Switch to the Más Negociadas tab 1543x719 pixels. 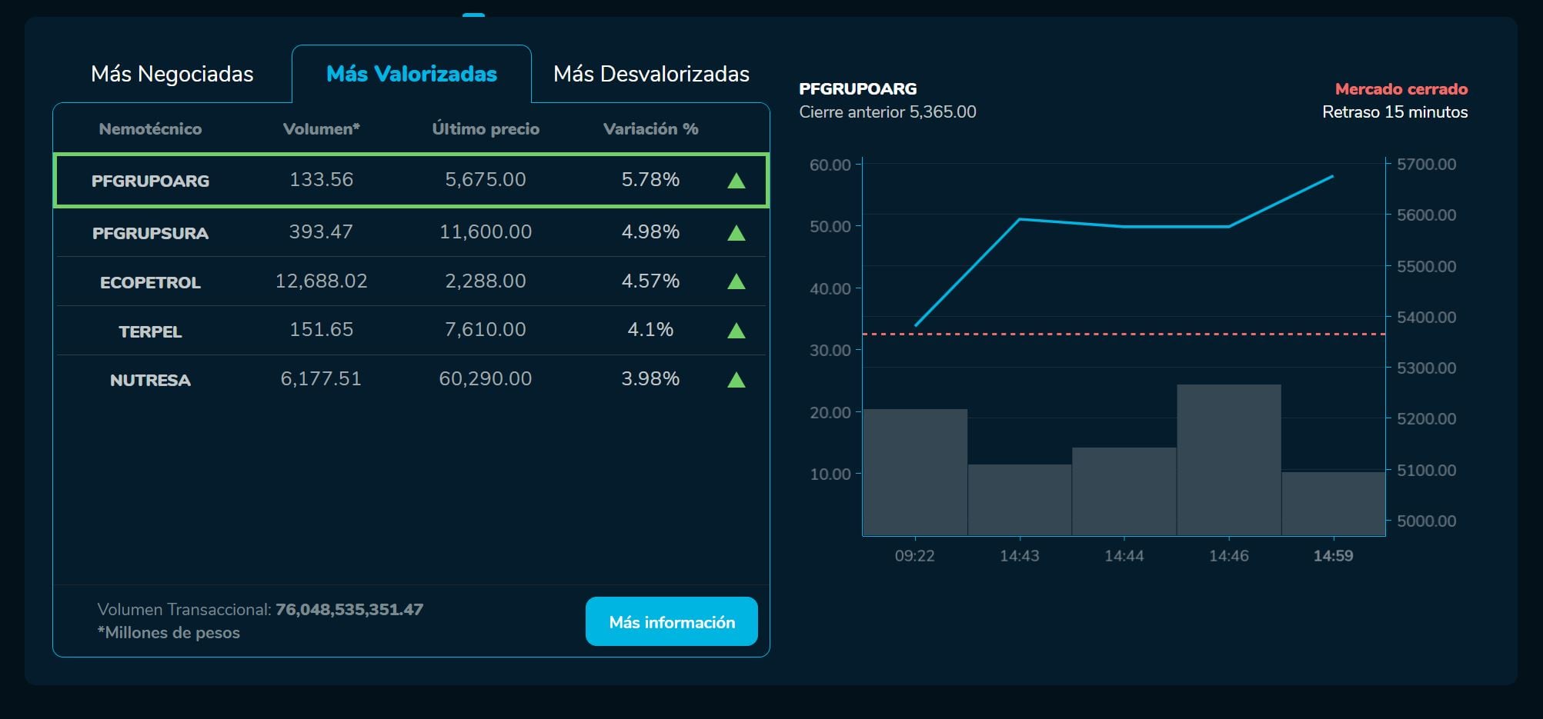(x=172, y=74)
